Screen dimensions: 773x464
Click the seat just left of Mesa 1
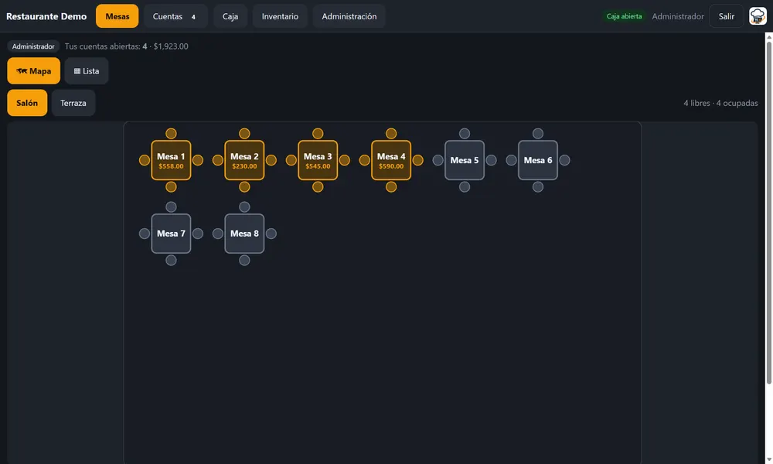pos(145,160)
